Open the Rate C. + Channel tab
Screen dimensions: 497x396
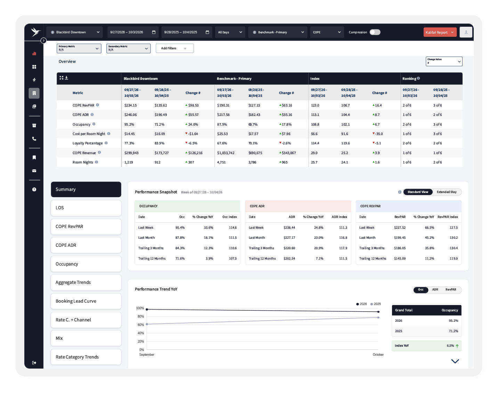86,320
